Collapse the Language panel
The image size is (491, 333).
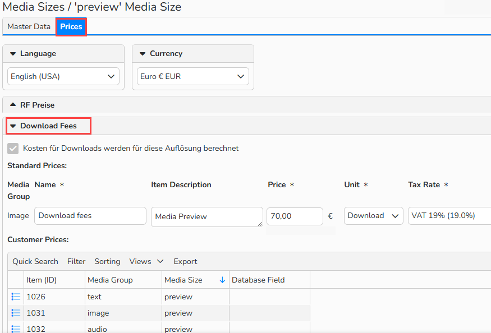(x=13, y=53)
